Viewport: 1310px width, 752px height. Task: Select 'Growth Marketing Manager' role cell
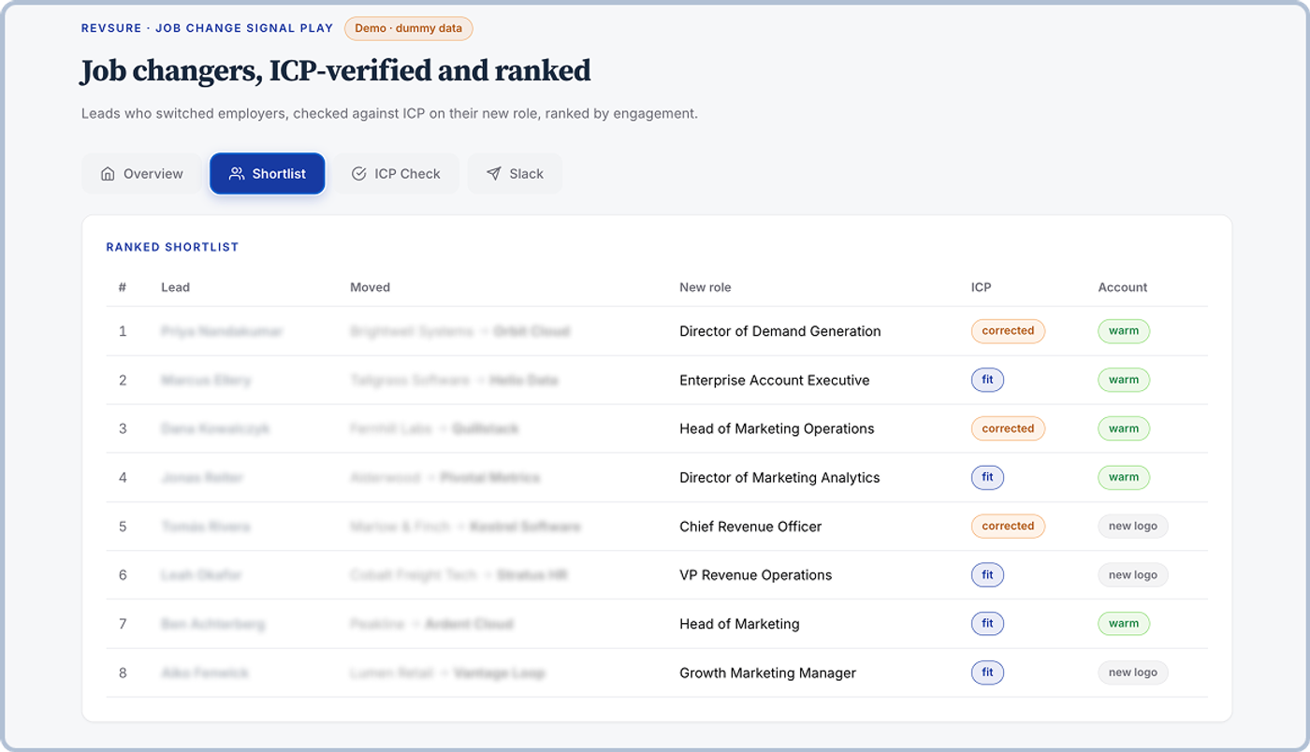[767, 672]
